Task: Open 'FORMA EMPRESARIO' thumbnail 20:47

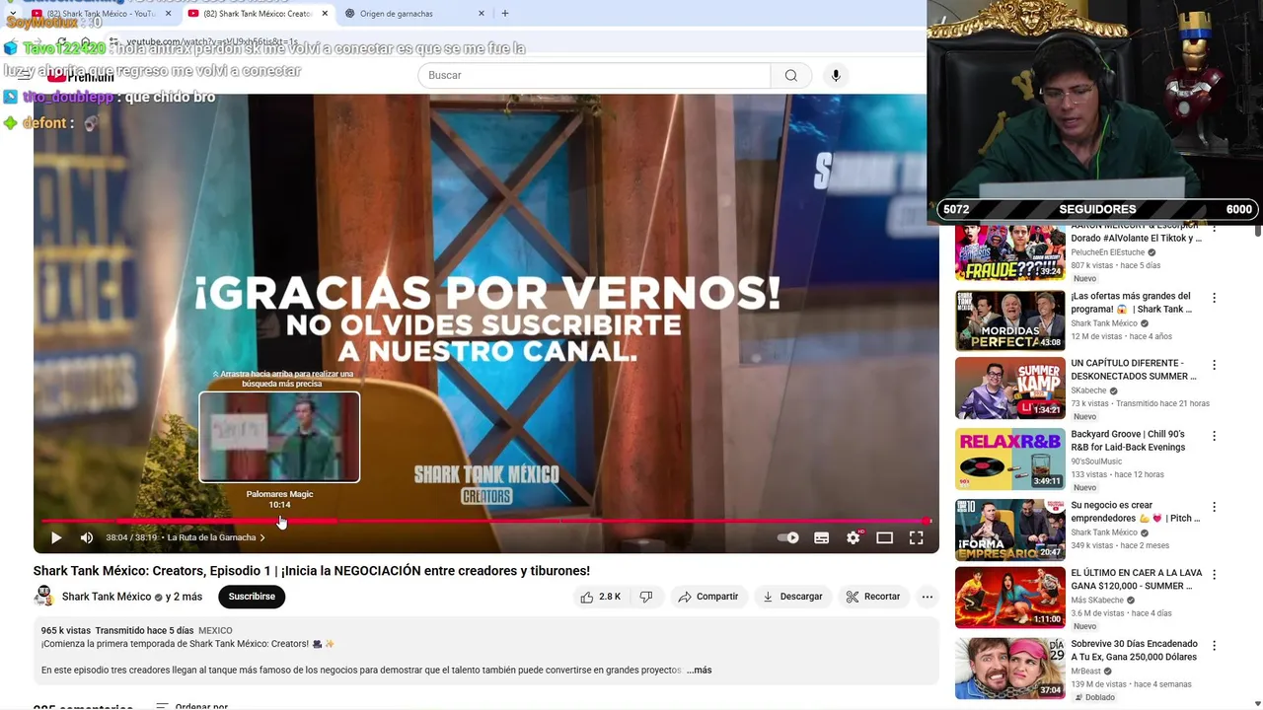Action: pyautogui.click(x=1009, y=530)
